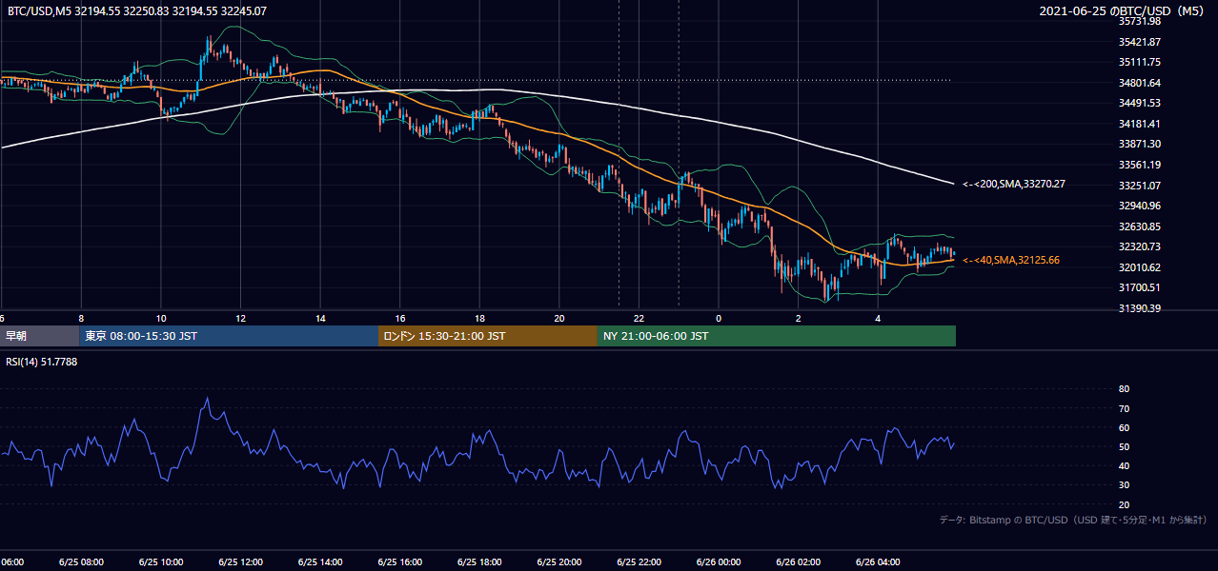Click hour tick 14 under price chart
1218x571 pixels.
[x=320, y=318]
